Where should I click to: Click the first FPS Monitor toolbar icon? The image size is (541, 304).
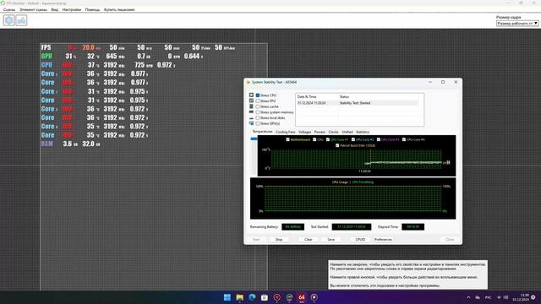[9, 20]
